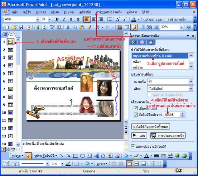Select slide 2 thumbnail
The image size is (198, 176).
coord(10,50)
